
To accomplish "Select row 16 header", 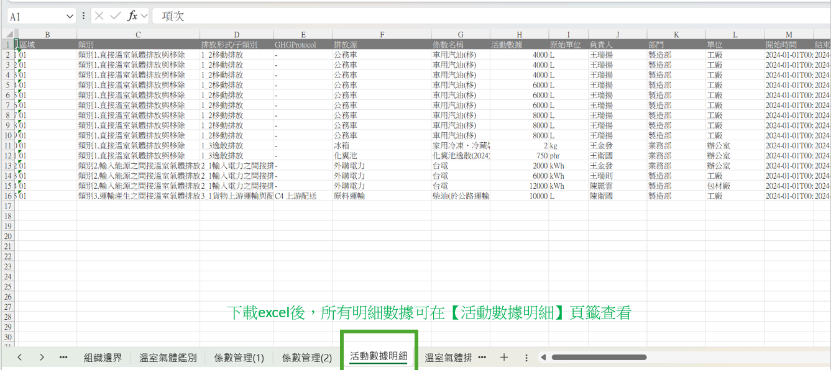I will tap(7, 196).
